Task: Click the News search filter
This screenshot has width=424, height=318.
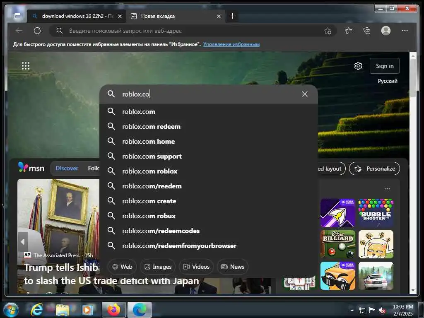Action: 233,267
